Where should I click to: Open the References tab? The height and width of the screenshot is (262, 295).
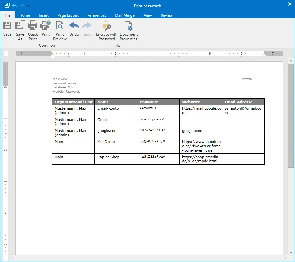click(96, 15)
